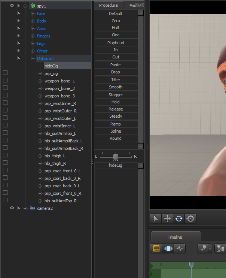
Task: Click the add bookmark marker icon
Action: coord(203,248)
